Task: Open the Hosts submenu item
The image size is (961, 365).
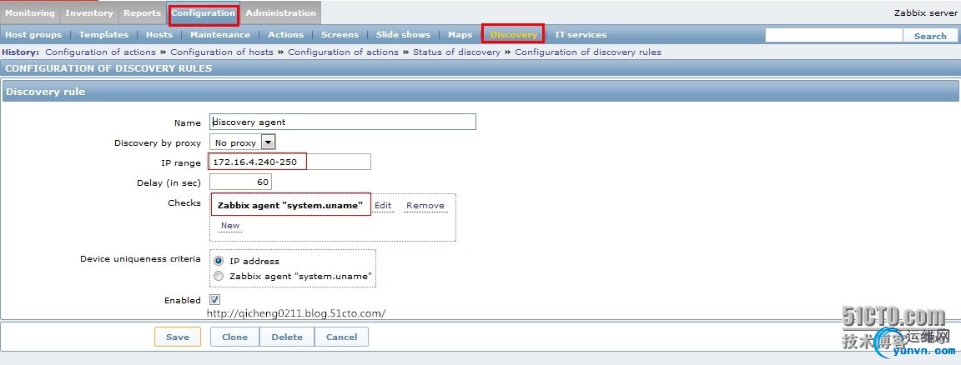Action: pyautogui.click(x=159, y=35)
